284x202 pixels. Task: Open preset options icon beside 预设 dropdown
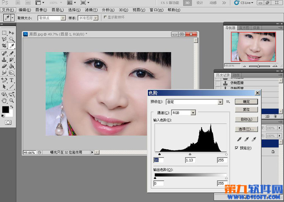pos(228,102)
